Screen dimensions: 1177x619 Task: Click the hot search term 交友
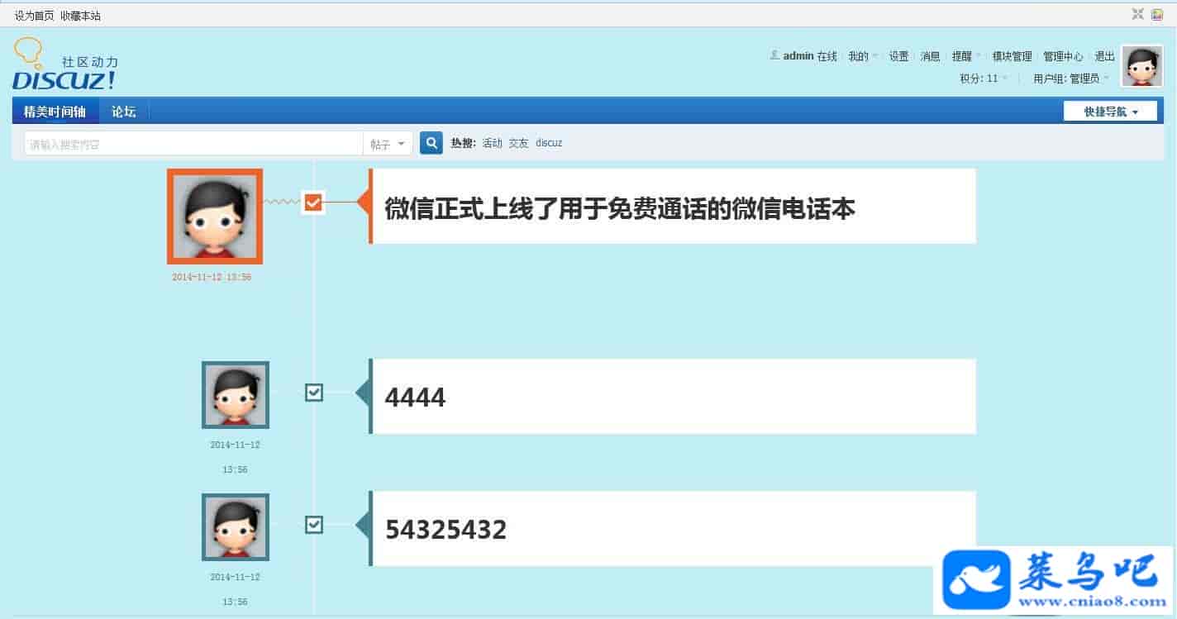click(x=518, y=143)
